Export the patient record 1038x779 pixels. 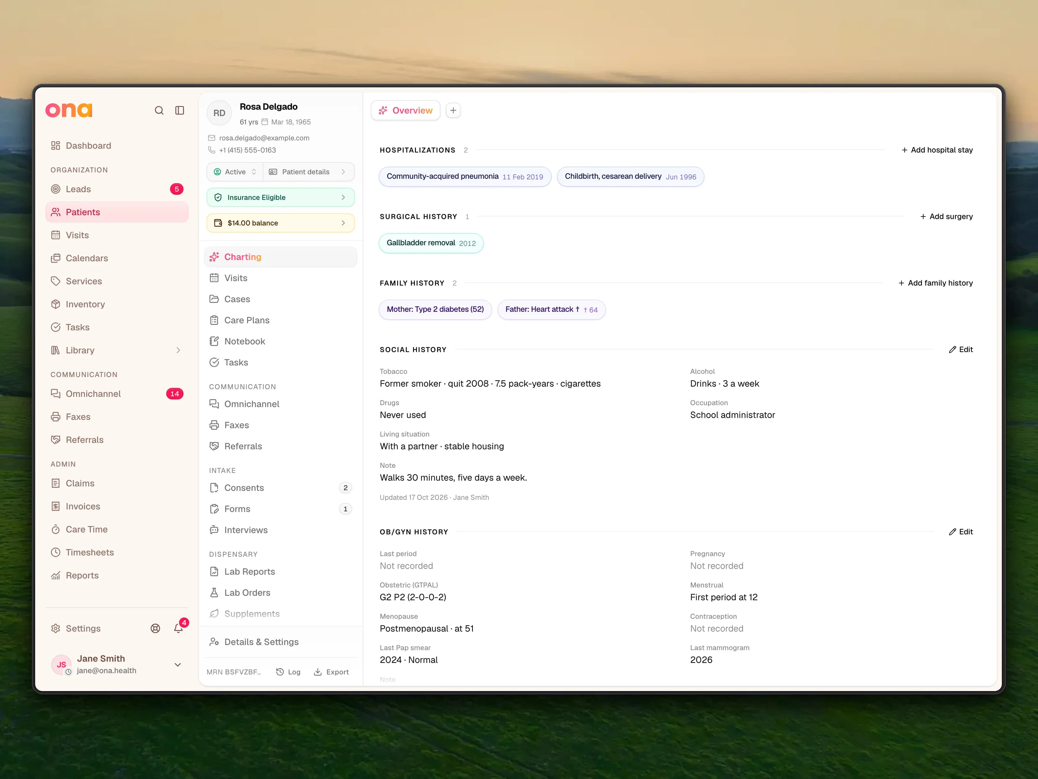tap(331, 672)
